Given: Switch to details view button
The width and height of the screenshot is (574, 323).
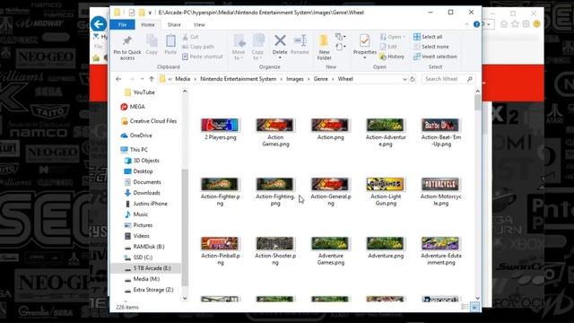Looking at the screenshot, I should pos(465,307).
